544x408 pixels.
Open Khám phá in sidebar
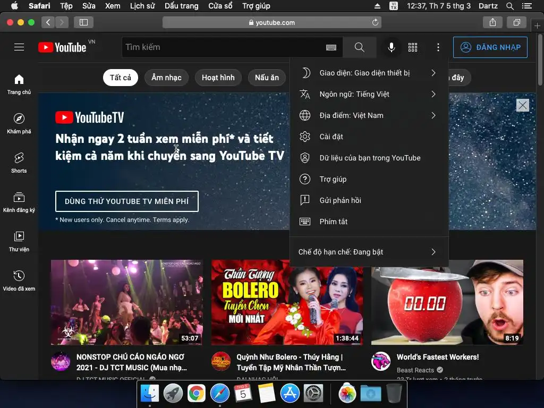[19, 123]
